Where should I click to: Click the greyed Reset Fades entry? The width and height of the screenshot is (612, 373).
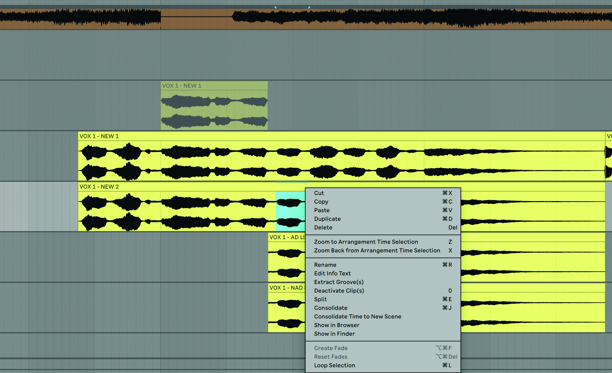383,357
